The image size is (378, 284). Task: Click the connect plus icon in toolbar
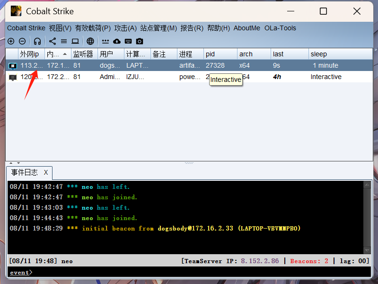11,41
